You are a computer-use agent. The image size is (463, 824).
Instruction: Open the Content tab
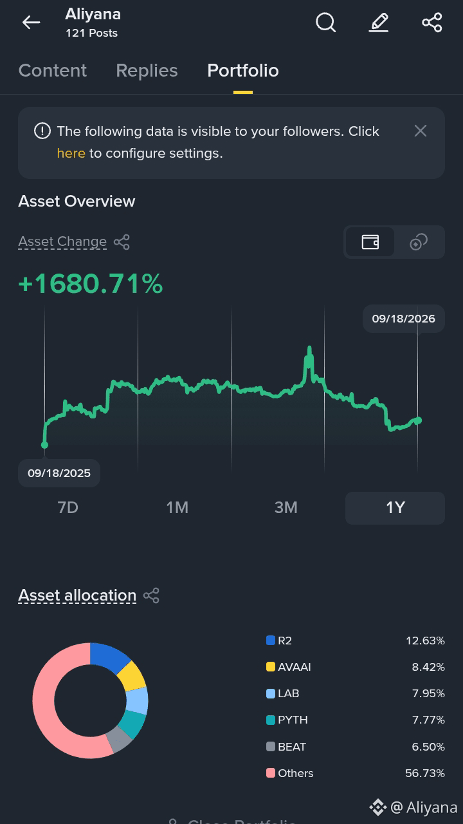click(x=53, y=70)
